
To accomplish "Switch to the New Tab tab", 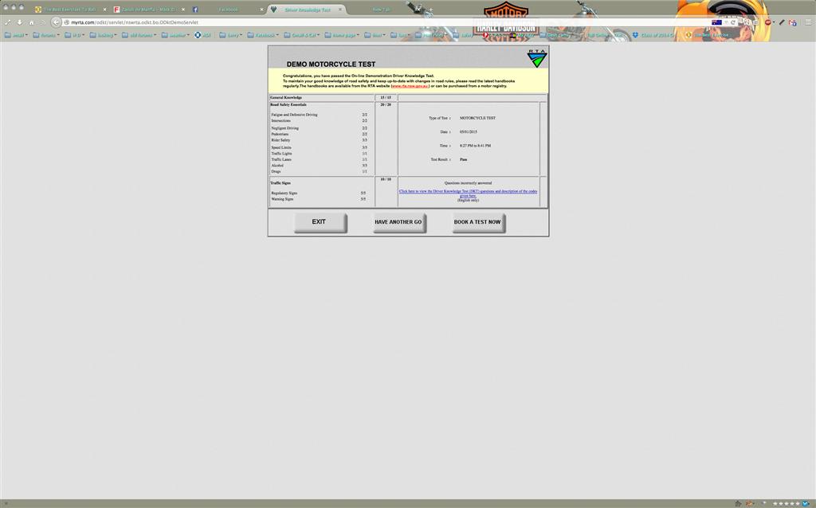I will point(381,10).
